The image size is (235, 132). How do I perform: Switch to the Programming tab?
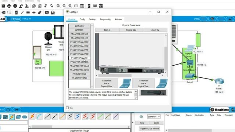pyautogui.click(x=105, y=19)
